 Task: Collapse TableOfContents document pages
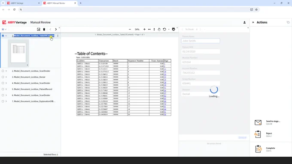coord(6,36)
